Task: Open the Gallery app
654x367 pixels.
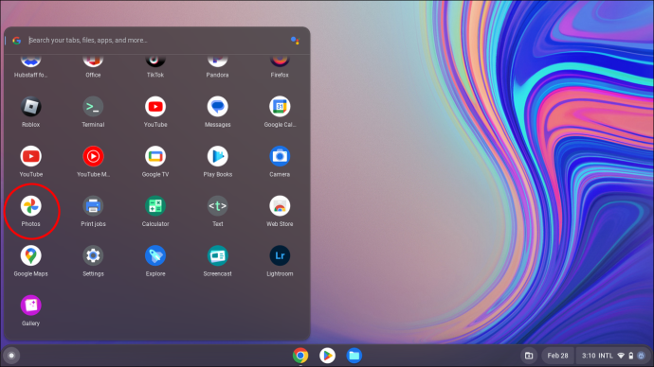Action: tap(31, 306)
